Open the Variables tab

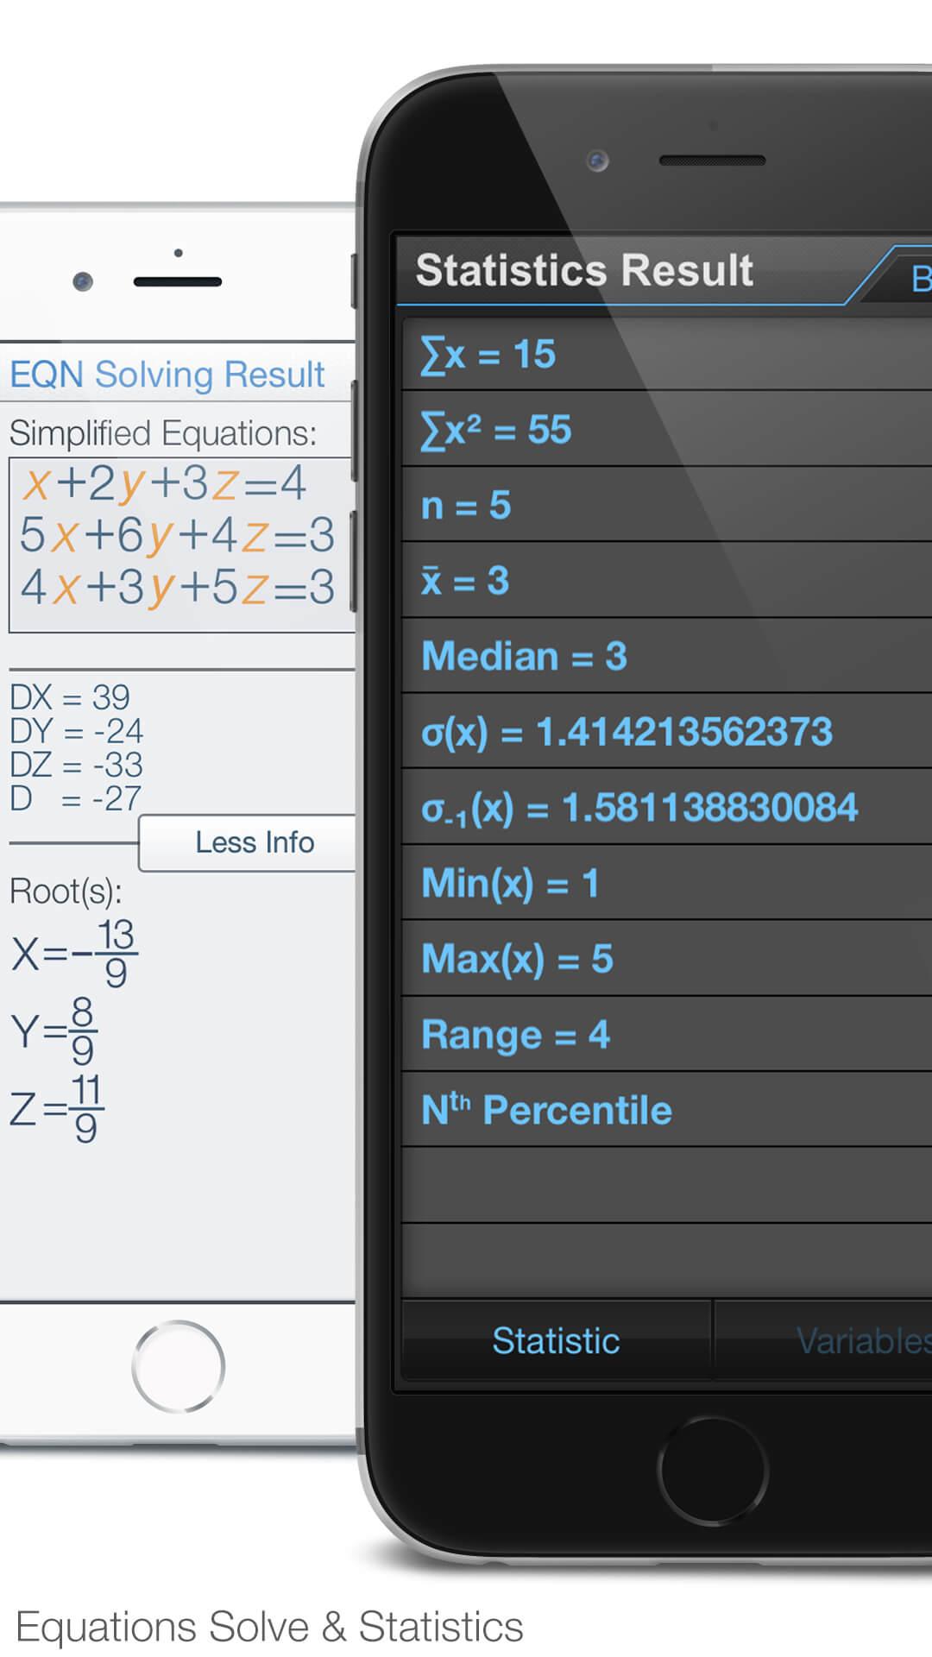click(x=824, y=1340)
